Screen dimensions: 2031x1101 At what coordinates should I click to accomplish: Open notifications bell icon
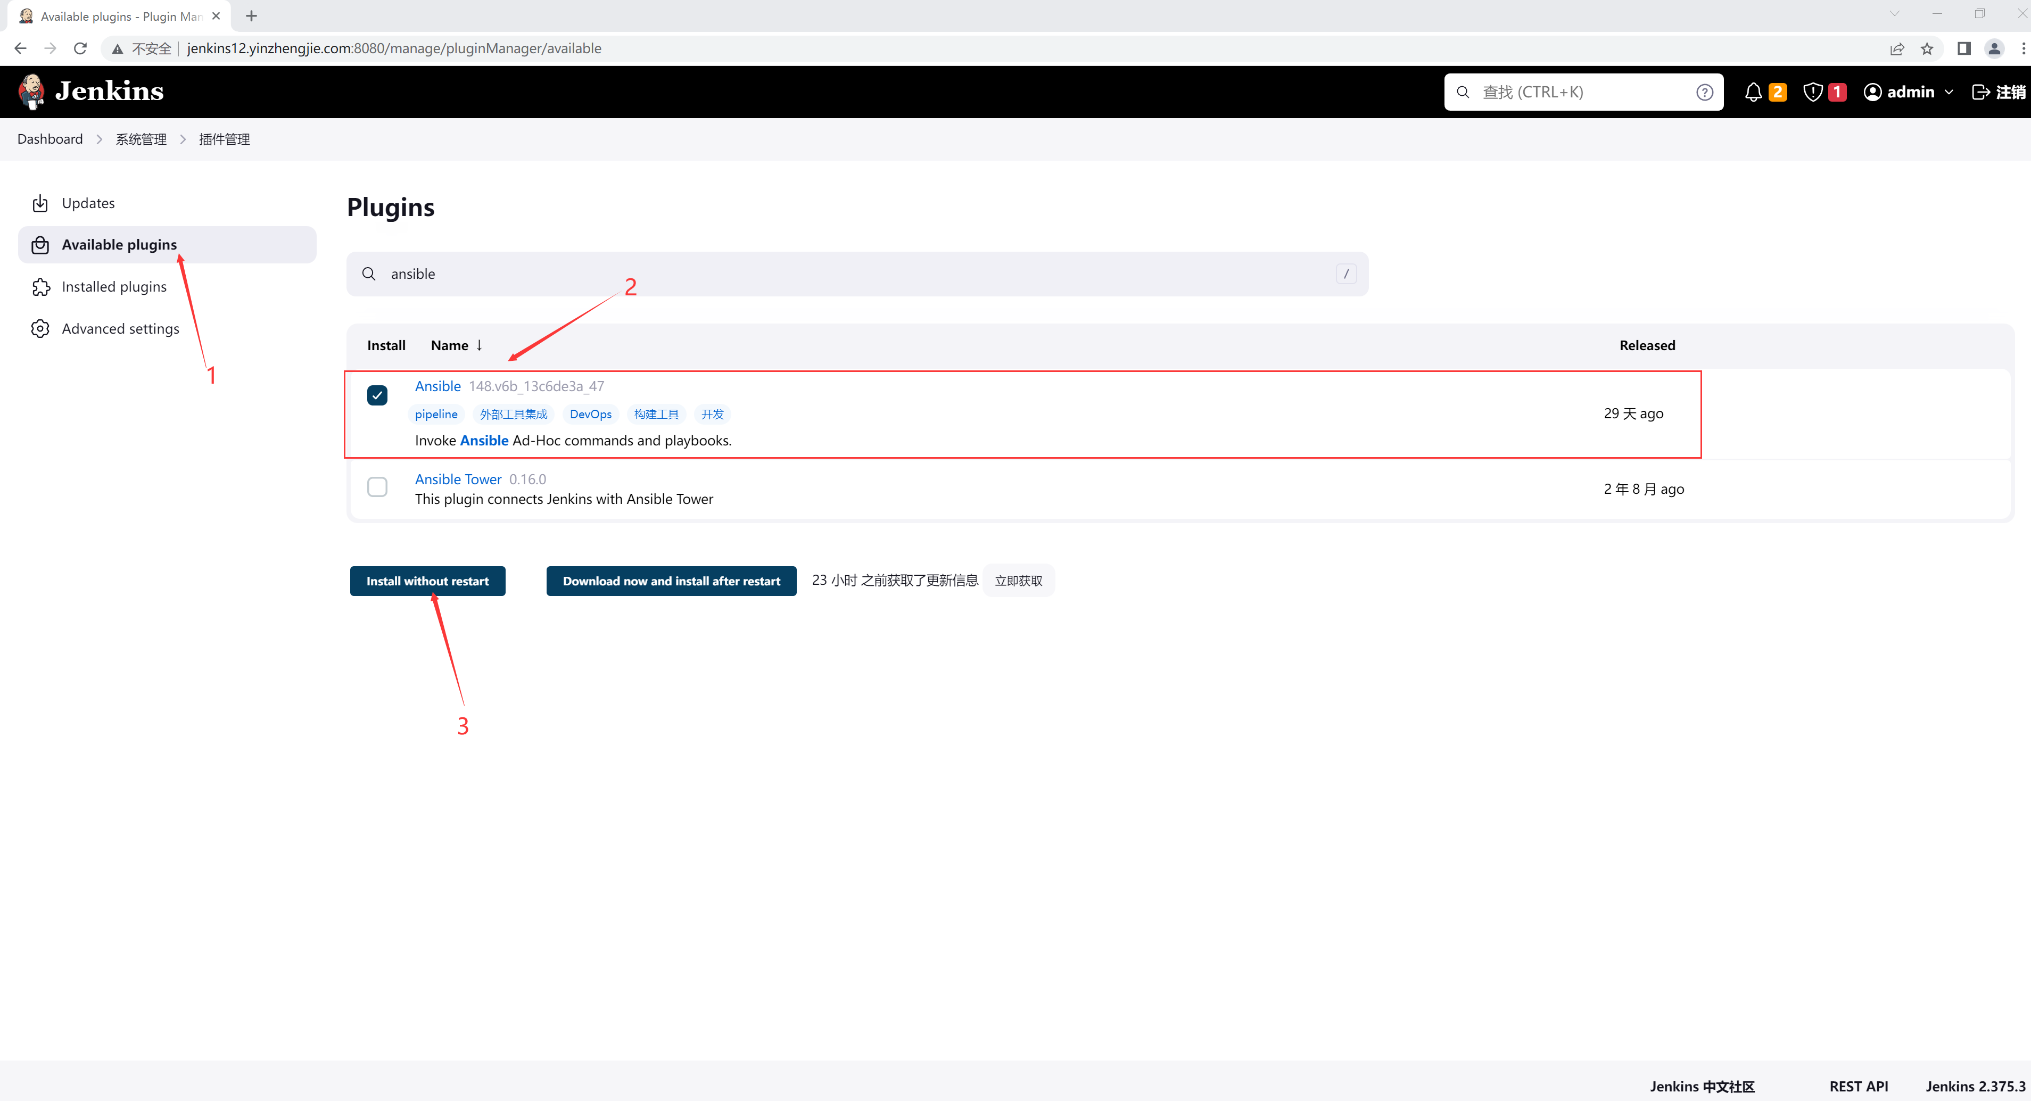(x=1753, y=92)
